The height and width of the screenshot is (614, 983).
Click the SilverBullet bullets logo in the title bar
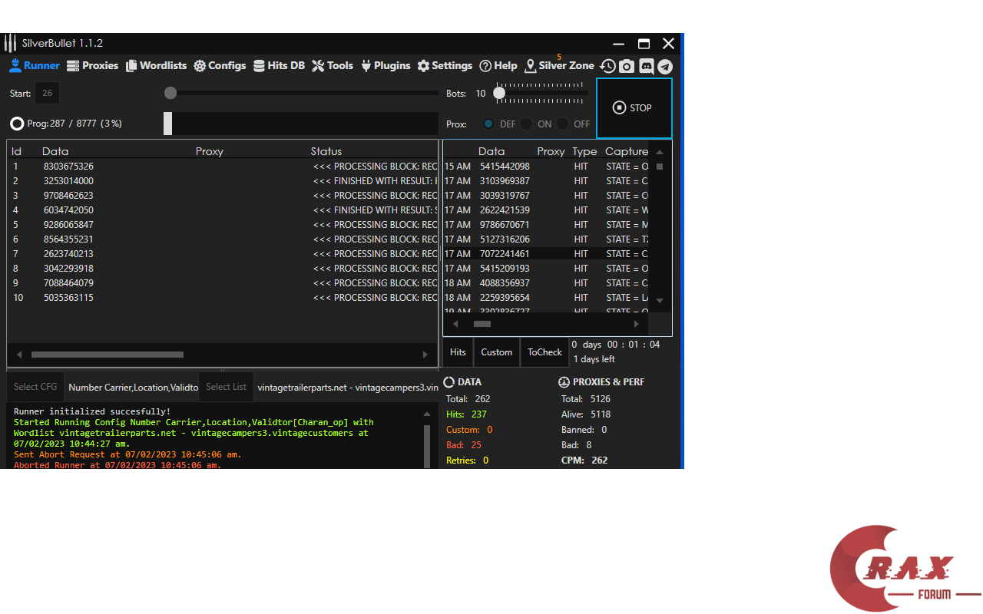point(10,43)
